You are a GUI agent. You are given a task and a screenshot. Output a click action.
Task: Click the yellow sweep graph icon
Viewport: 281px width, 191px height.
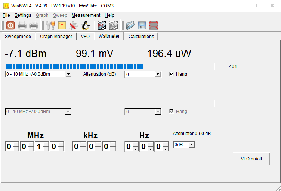point(62,25)
